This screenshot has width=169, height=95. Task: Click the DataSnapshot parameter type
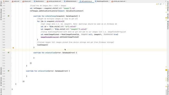click(72, 16)
